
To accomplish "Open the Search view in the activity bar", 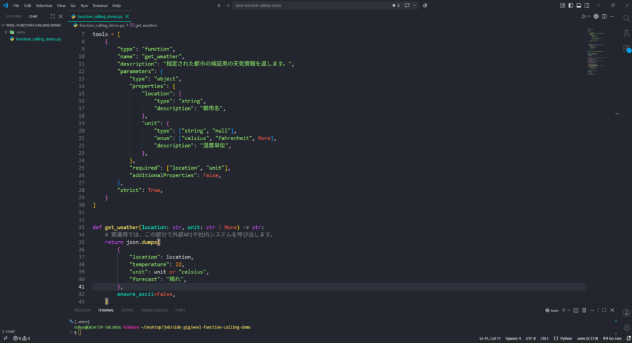I will (626, 18).
